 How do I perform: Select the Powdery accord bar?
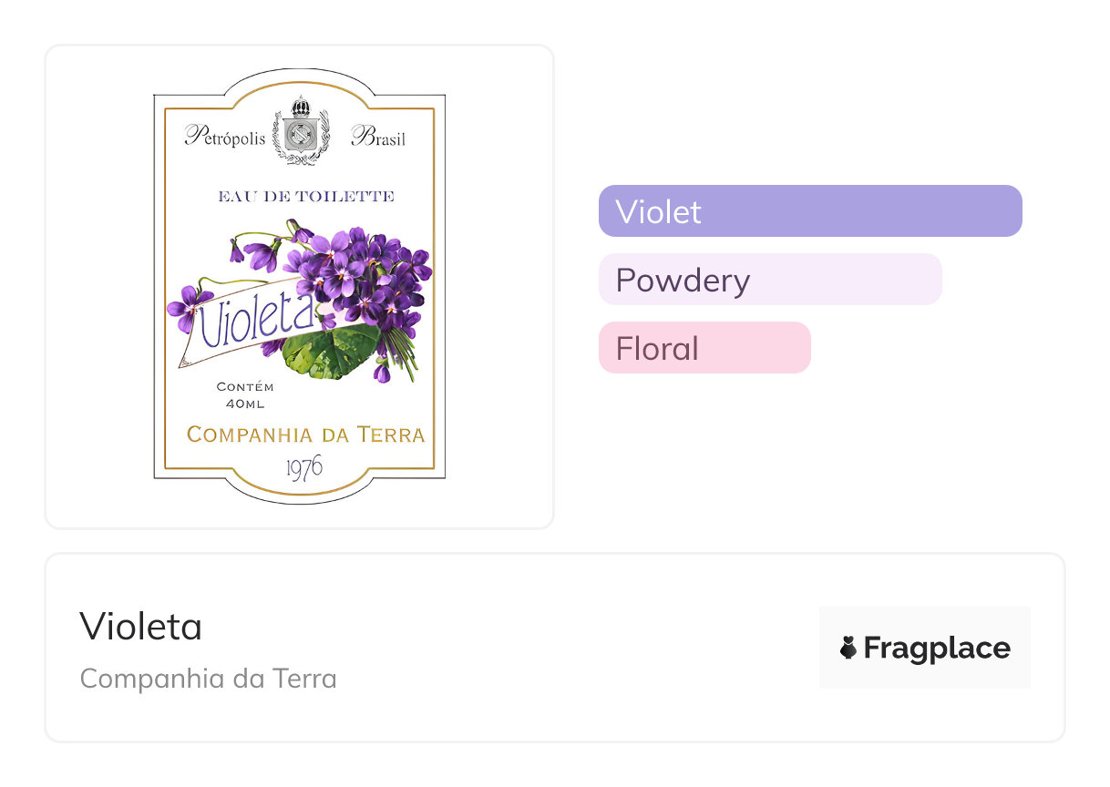pos(769,280)
